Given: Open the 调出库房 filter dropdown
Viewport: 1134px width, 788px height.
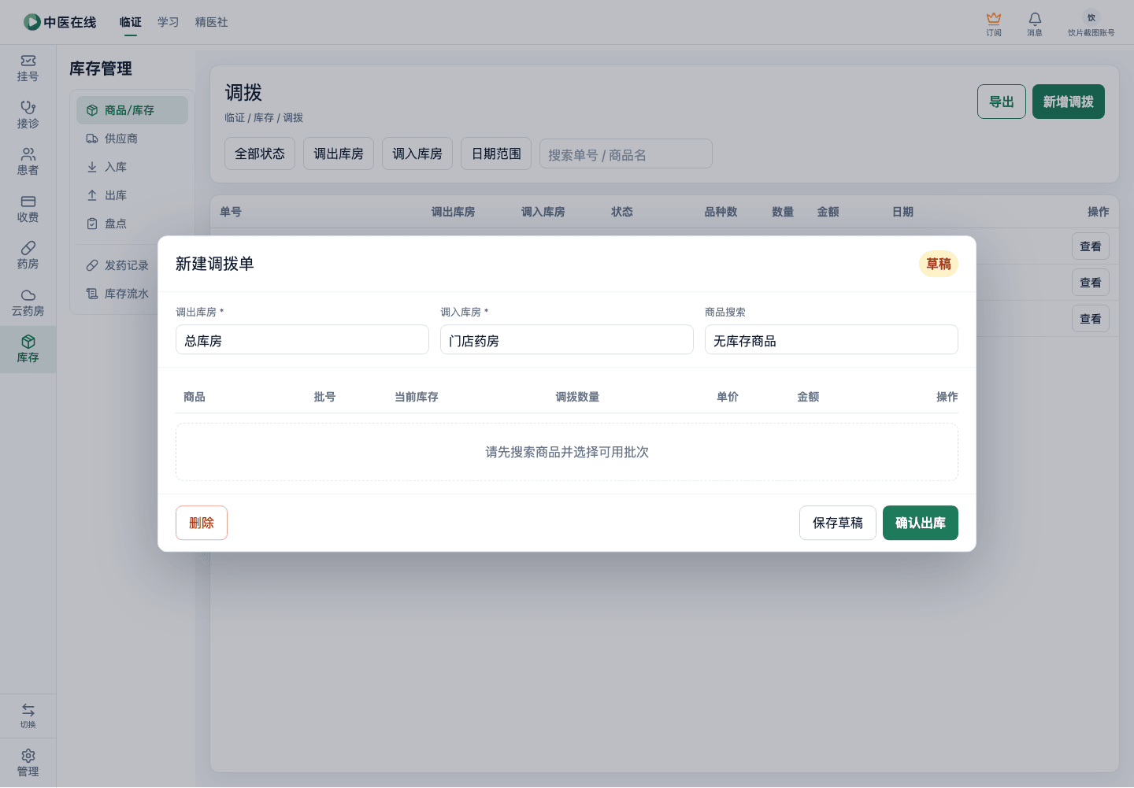Looking at the screenshot, I should pos(339,154).
